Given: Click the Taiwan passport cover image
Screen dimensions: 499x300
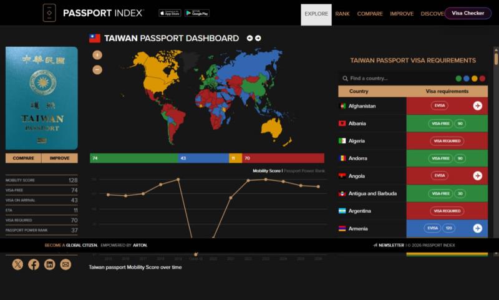Looking at the screenshot, I should click(x=42, y=98).
